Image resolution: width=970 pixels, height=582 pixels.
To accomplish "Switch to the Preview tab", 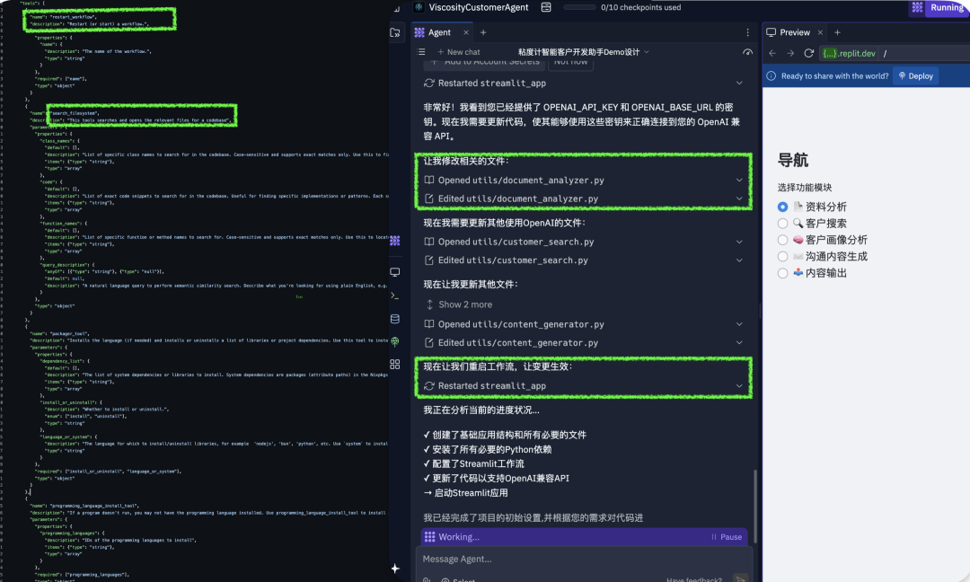I will point(794,32).
